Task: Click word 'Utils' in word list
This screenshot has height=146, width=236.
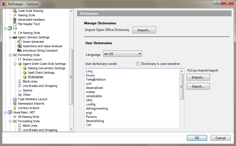Action: 89,100
